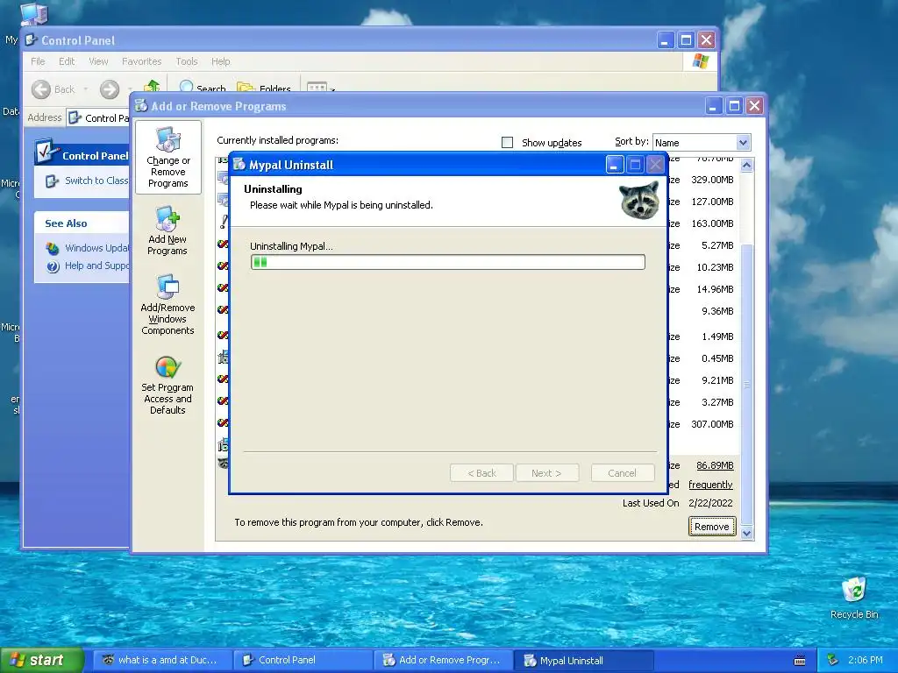The width and height of the screenshot is (898, 673).
Task: Click the Next button in Mypal Uninstall
Action: pyautogui.click(x=546, y=473)
